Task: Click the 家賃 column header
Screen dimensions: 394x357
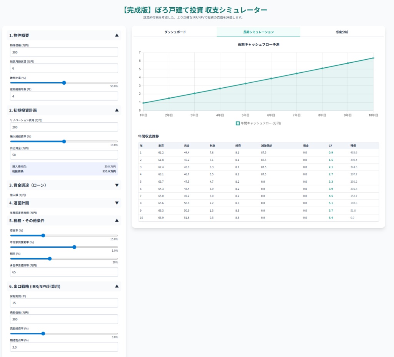Action: point(161,146)
